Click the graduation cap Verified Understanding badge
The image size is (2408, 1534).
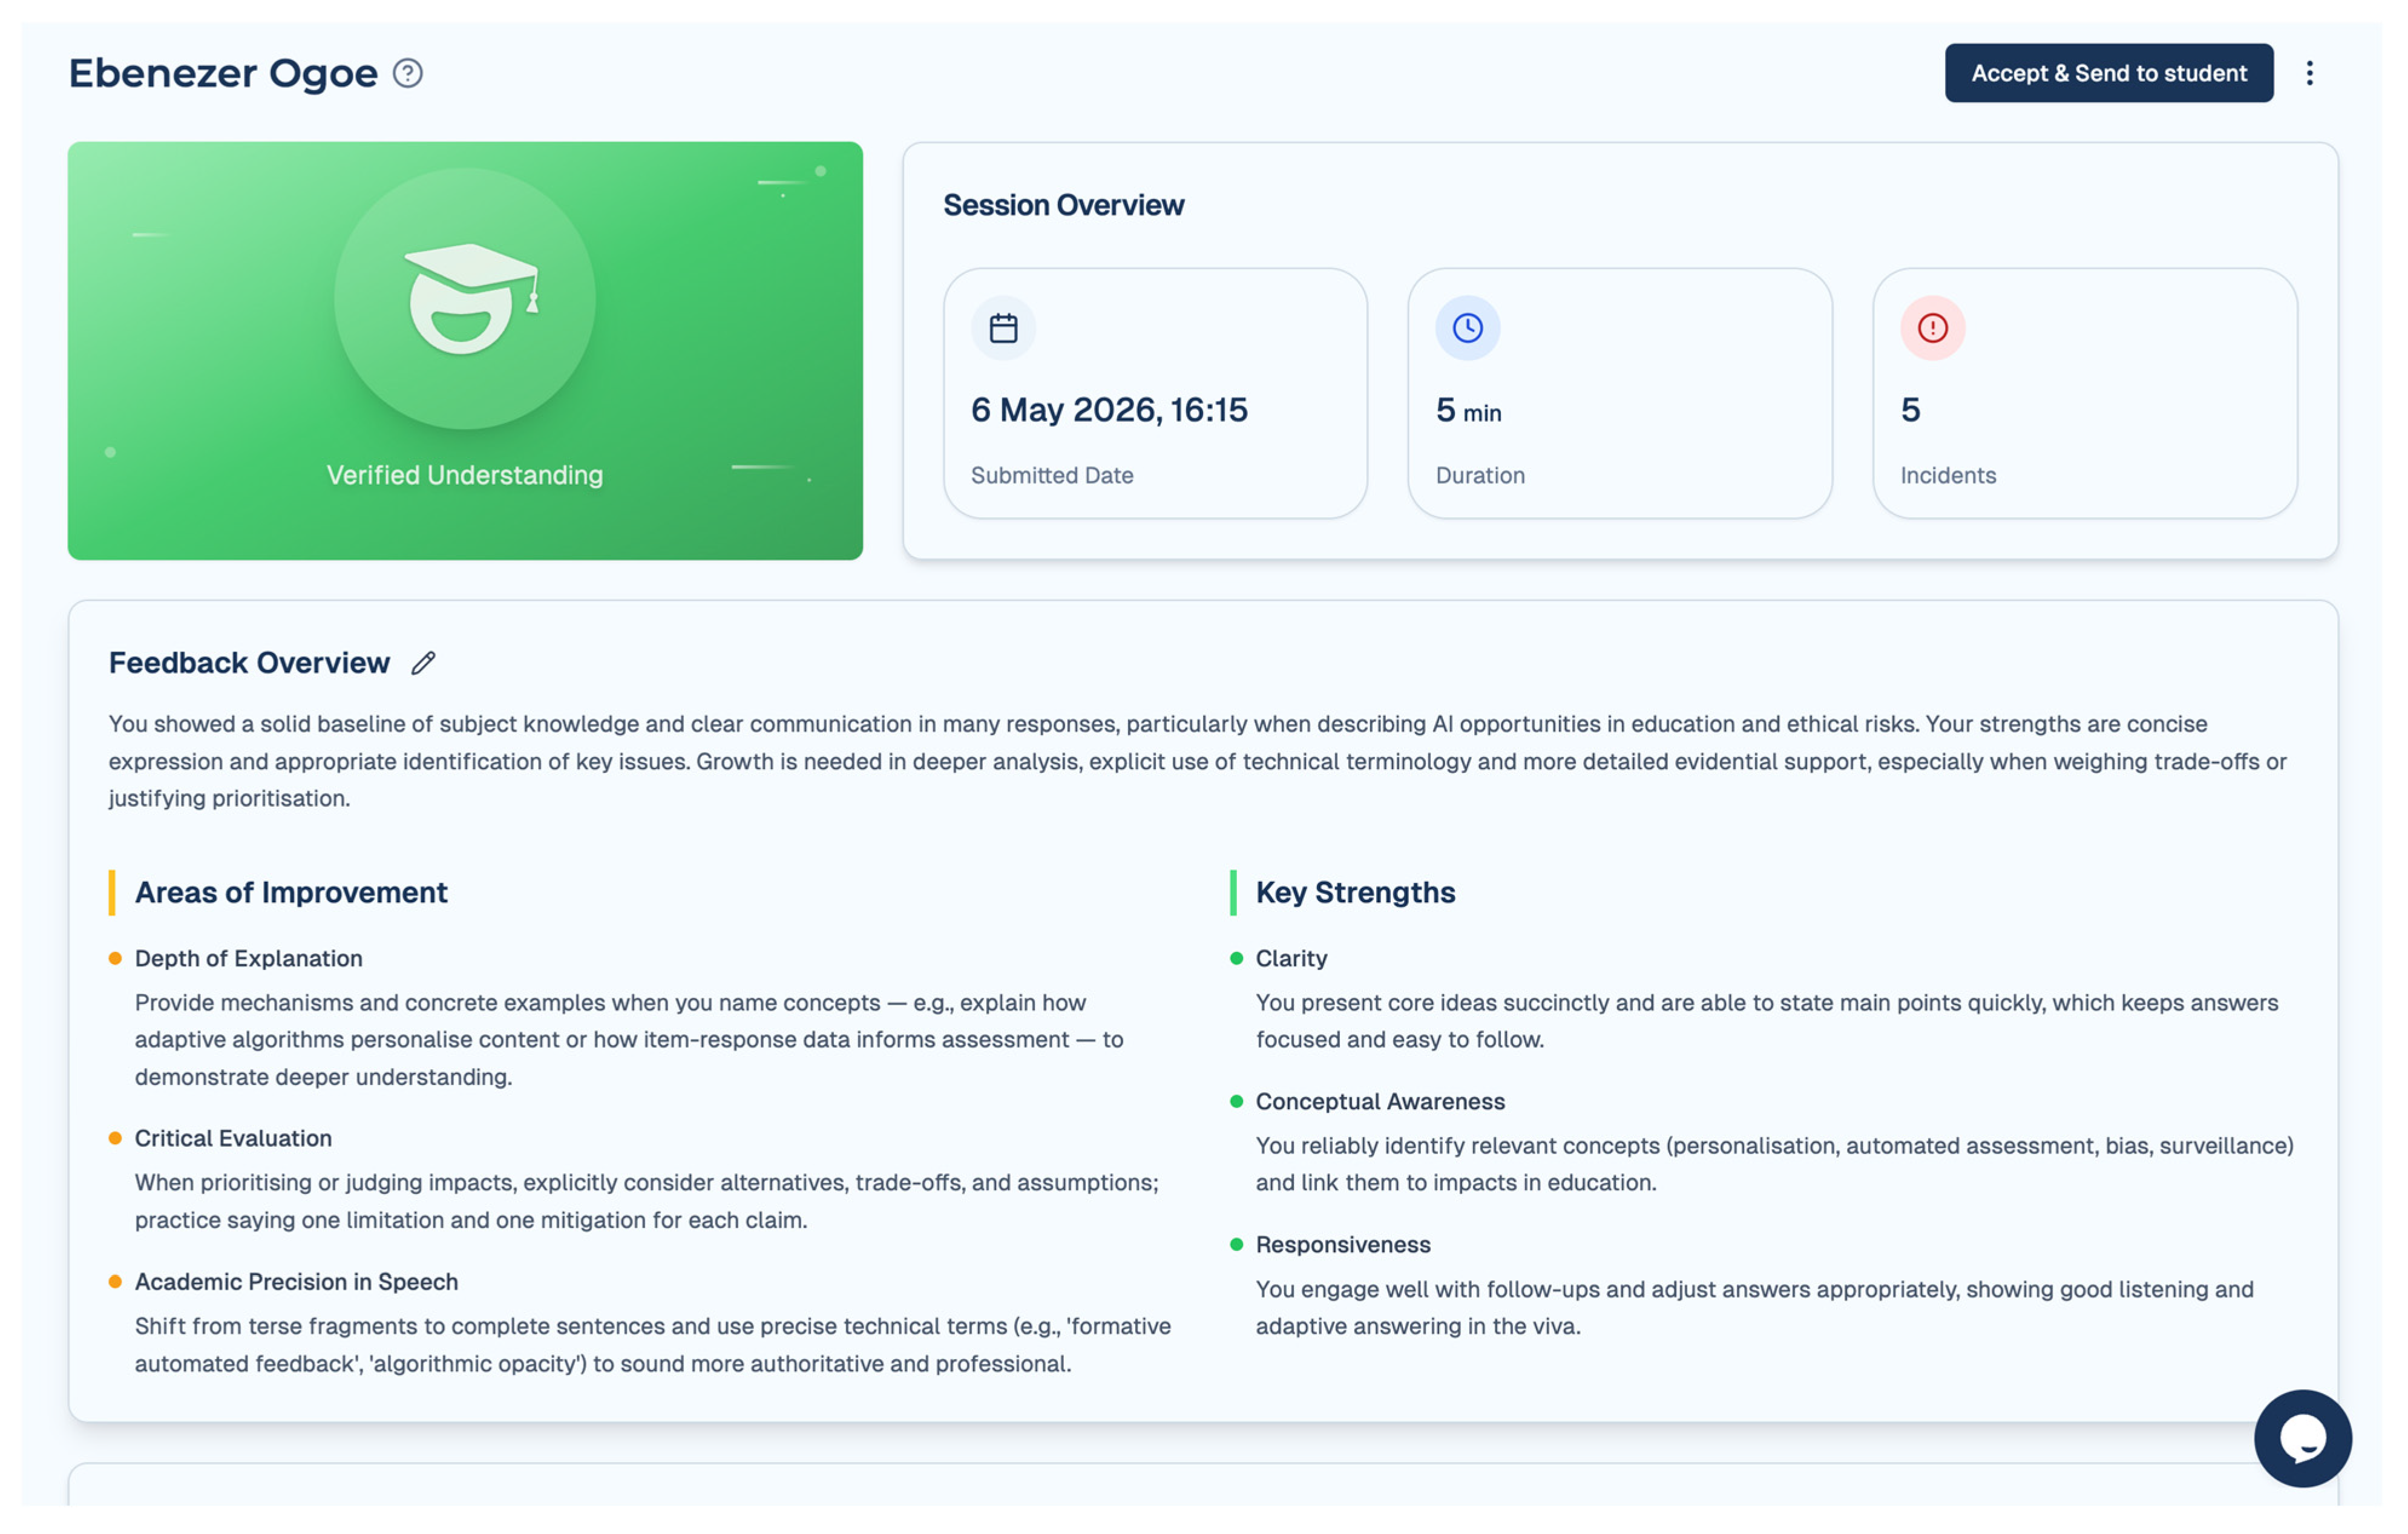coord(465,299)
